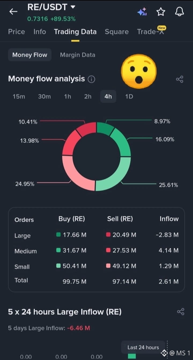Set a price alert with bell icon

coord(179,12)
